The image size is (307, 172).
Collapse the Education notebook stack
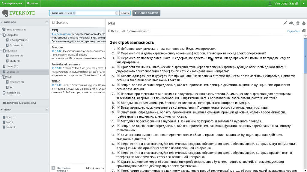(1, 50)
